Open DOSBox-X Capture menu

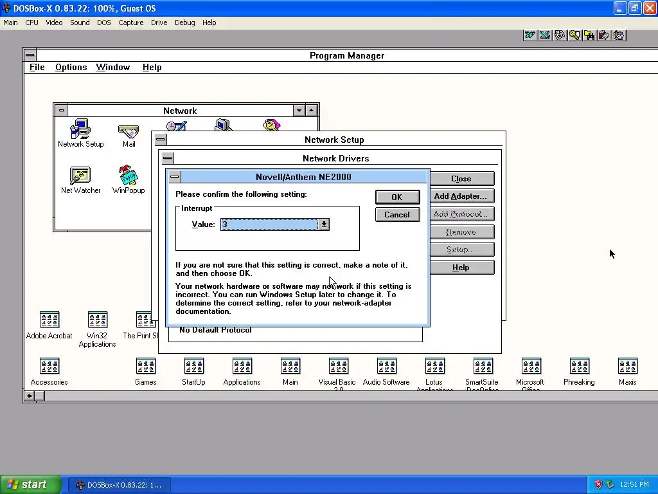coord(130,23)
